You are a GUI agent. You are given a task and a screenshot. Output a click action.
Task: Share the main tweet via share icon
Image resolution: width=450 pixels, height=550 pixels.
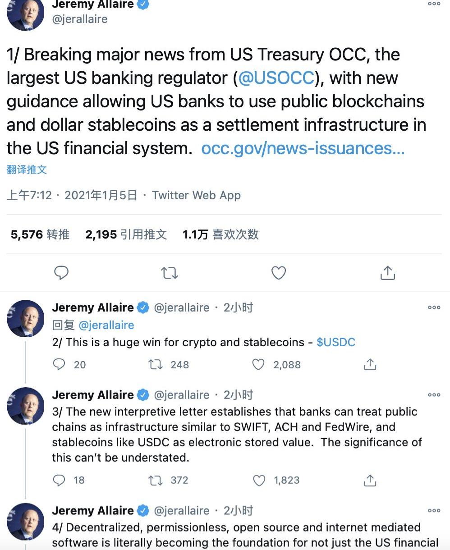(x=388, y=273)
